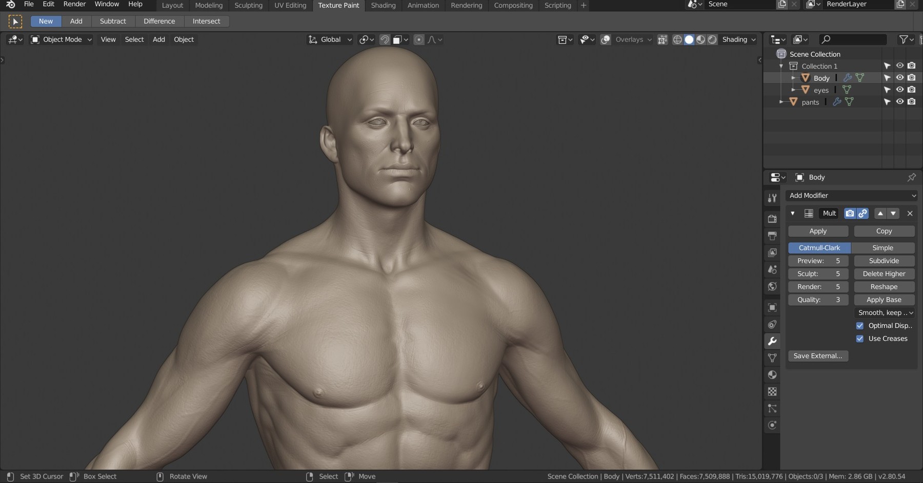Disable camera visibility for the pants object
The image size is (923, 483).
coord(912,101)
